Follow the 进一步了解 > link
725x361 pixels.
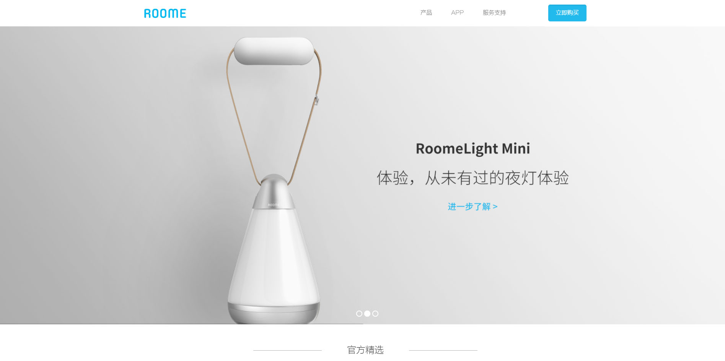(x=472, y=207)
